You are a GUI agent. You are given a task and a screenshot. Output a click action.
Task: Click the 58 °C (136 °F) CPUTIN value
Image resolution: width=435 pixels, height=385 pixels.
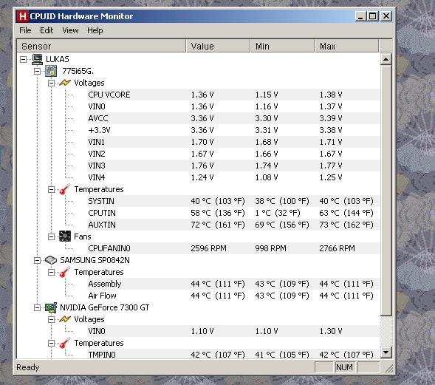tap(218, 213)
